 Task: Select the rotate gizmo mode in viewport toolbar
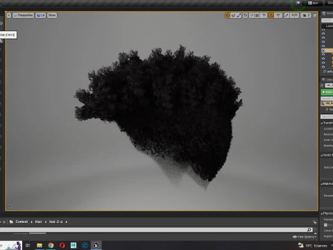tap(233, 15)
